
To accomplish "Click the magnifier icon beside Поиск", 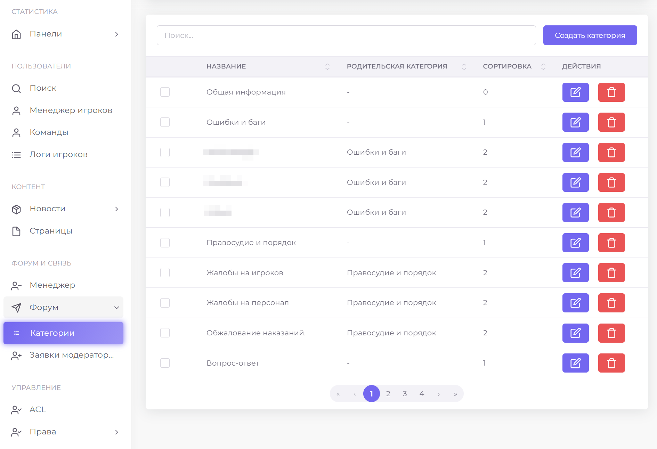I will [x=16, y=88].
